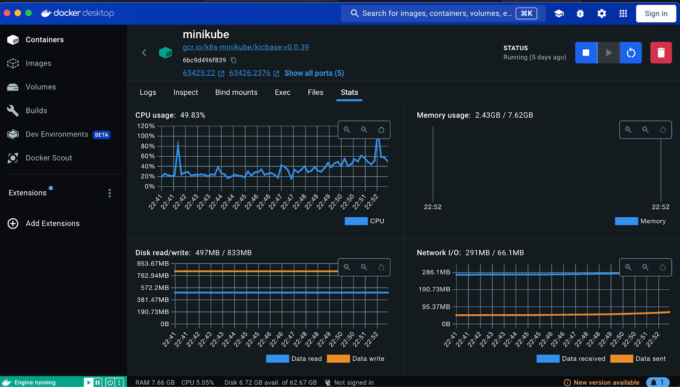Screen dimensions: 680x387
Task: Copy the container ID 6bc9d496f839
Action: click(233, 60)
